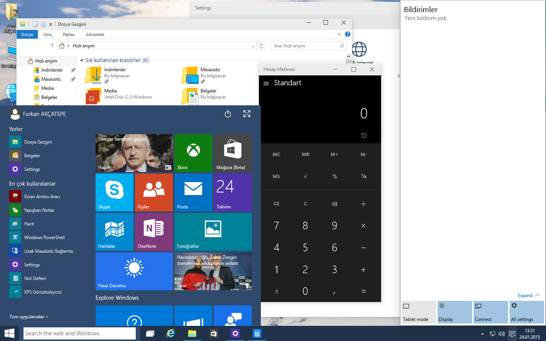Select İndirilenler in navigation pane

coord(52,70)
